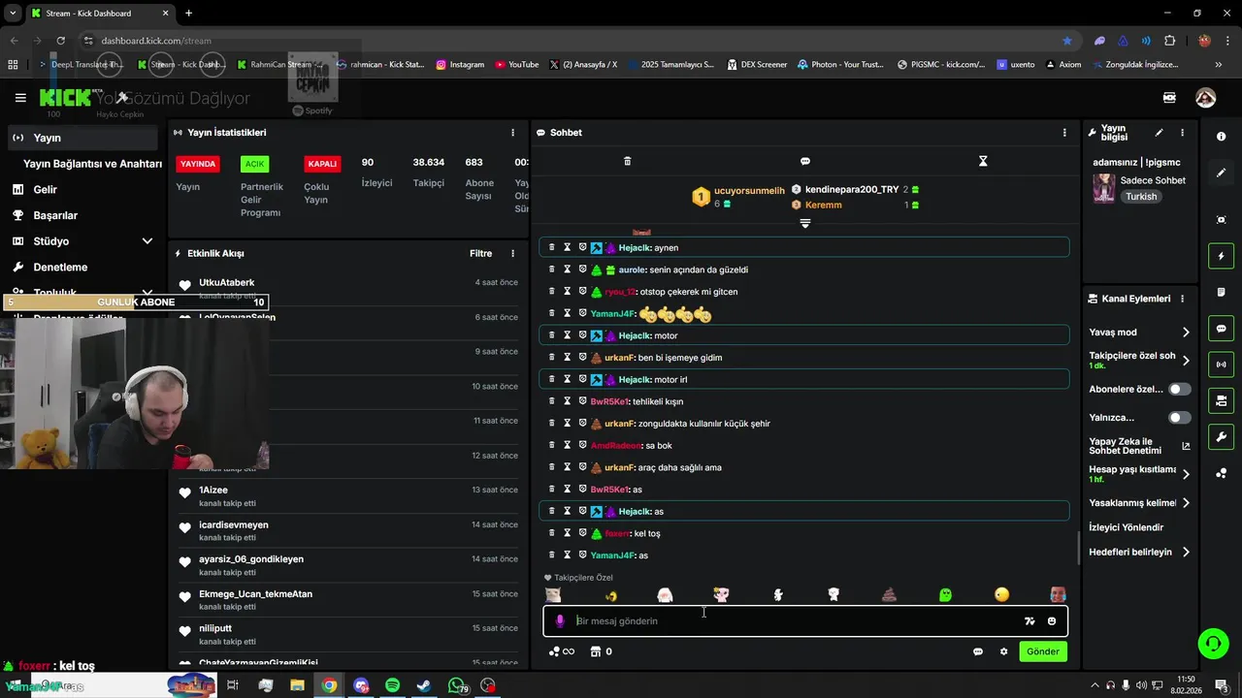Viewport: 1242px width, 698px height.
Task: Open the YouTube bookmark
Action: (x=516, y=65)
